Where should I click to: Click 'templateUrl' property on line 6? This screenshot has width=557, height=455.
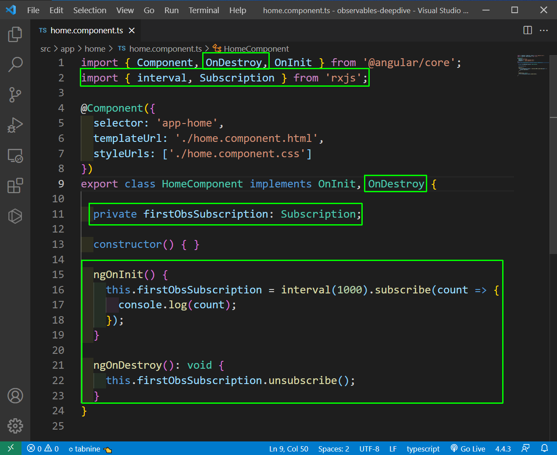pos(128,138)
